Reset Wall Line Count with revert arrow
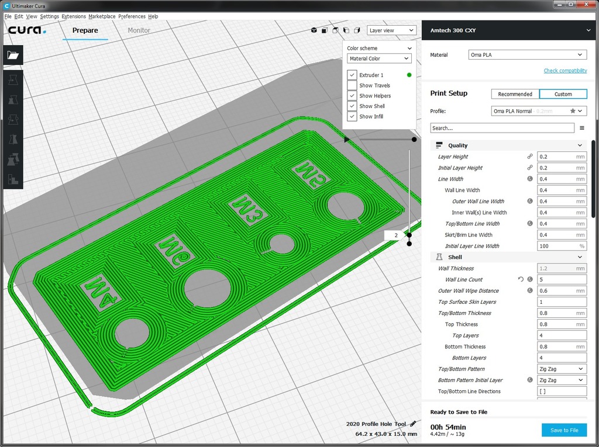 click(521, 280)
